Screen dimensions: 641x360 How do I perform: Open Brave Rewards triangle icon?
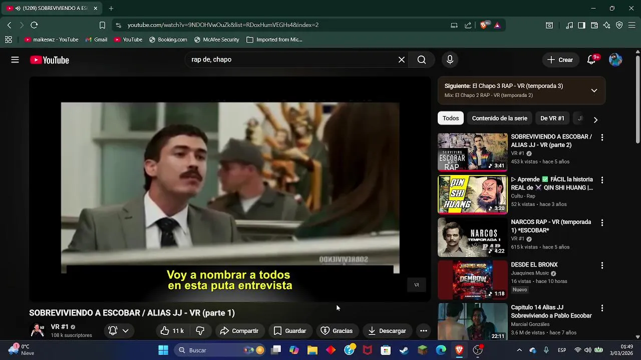[x=497, y=25]
